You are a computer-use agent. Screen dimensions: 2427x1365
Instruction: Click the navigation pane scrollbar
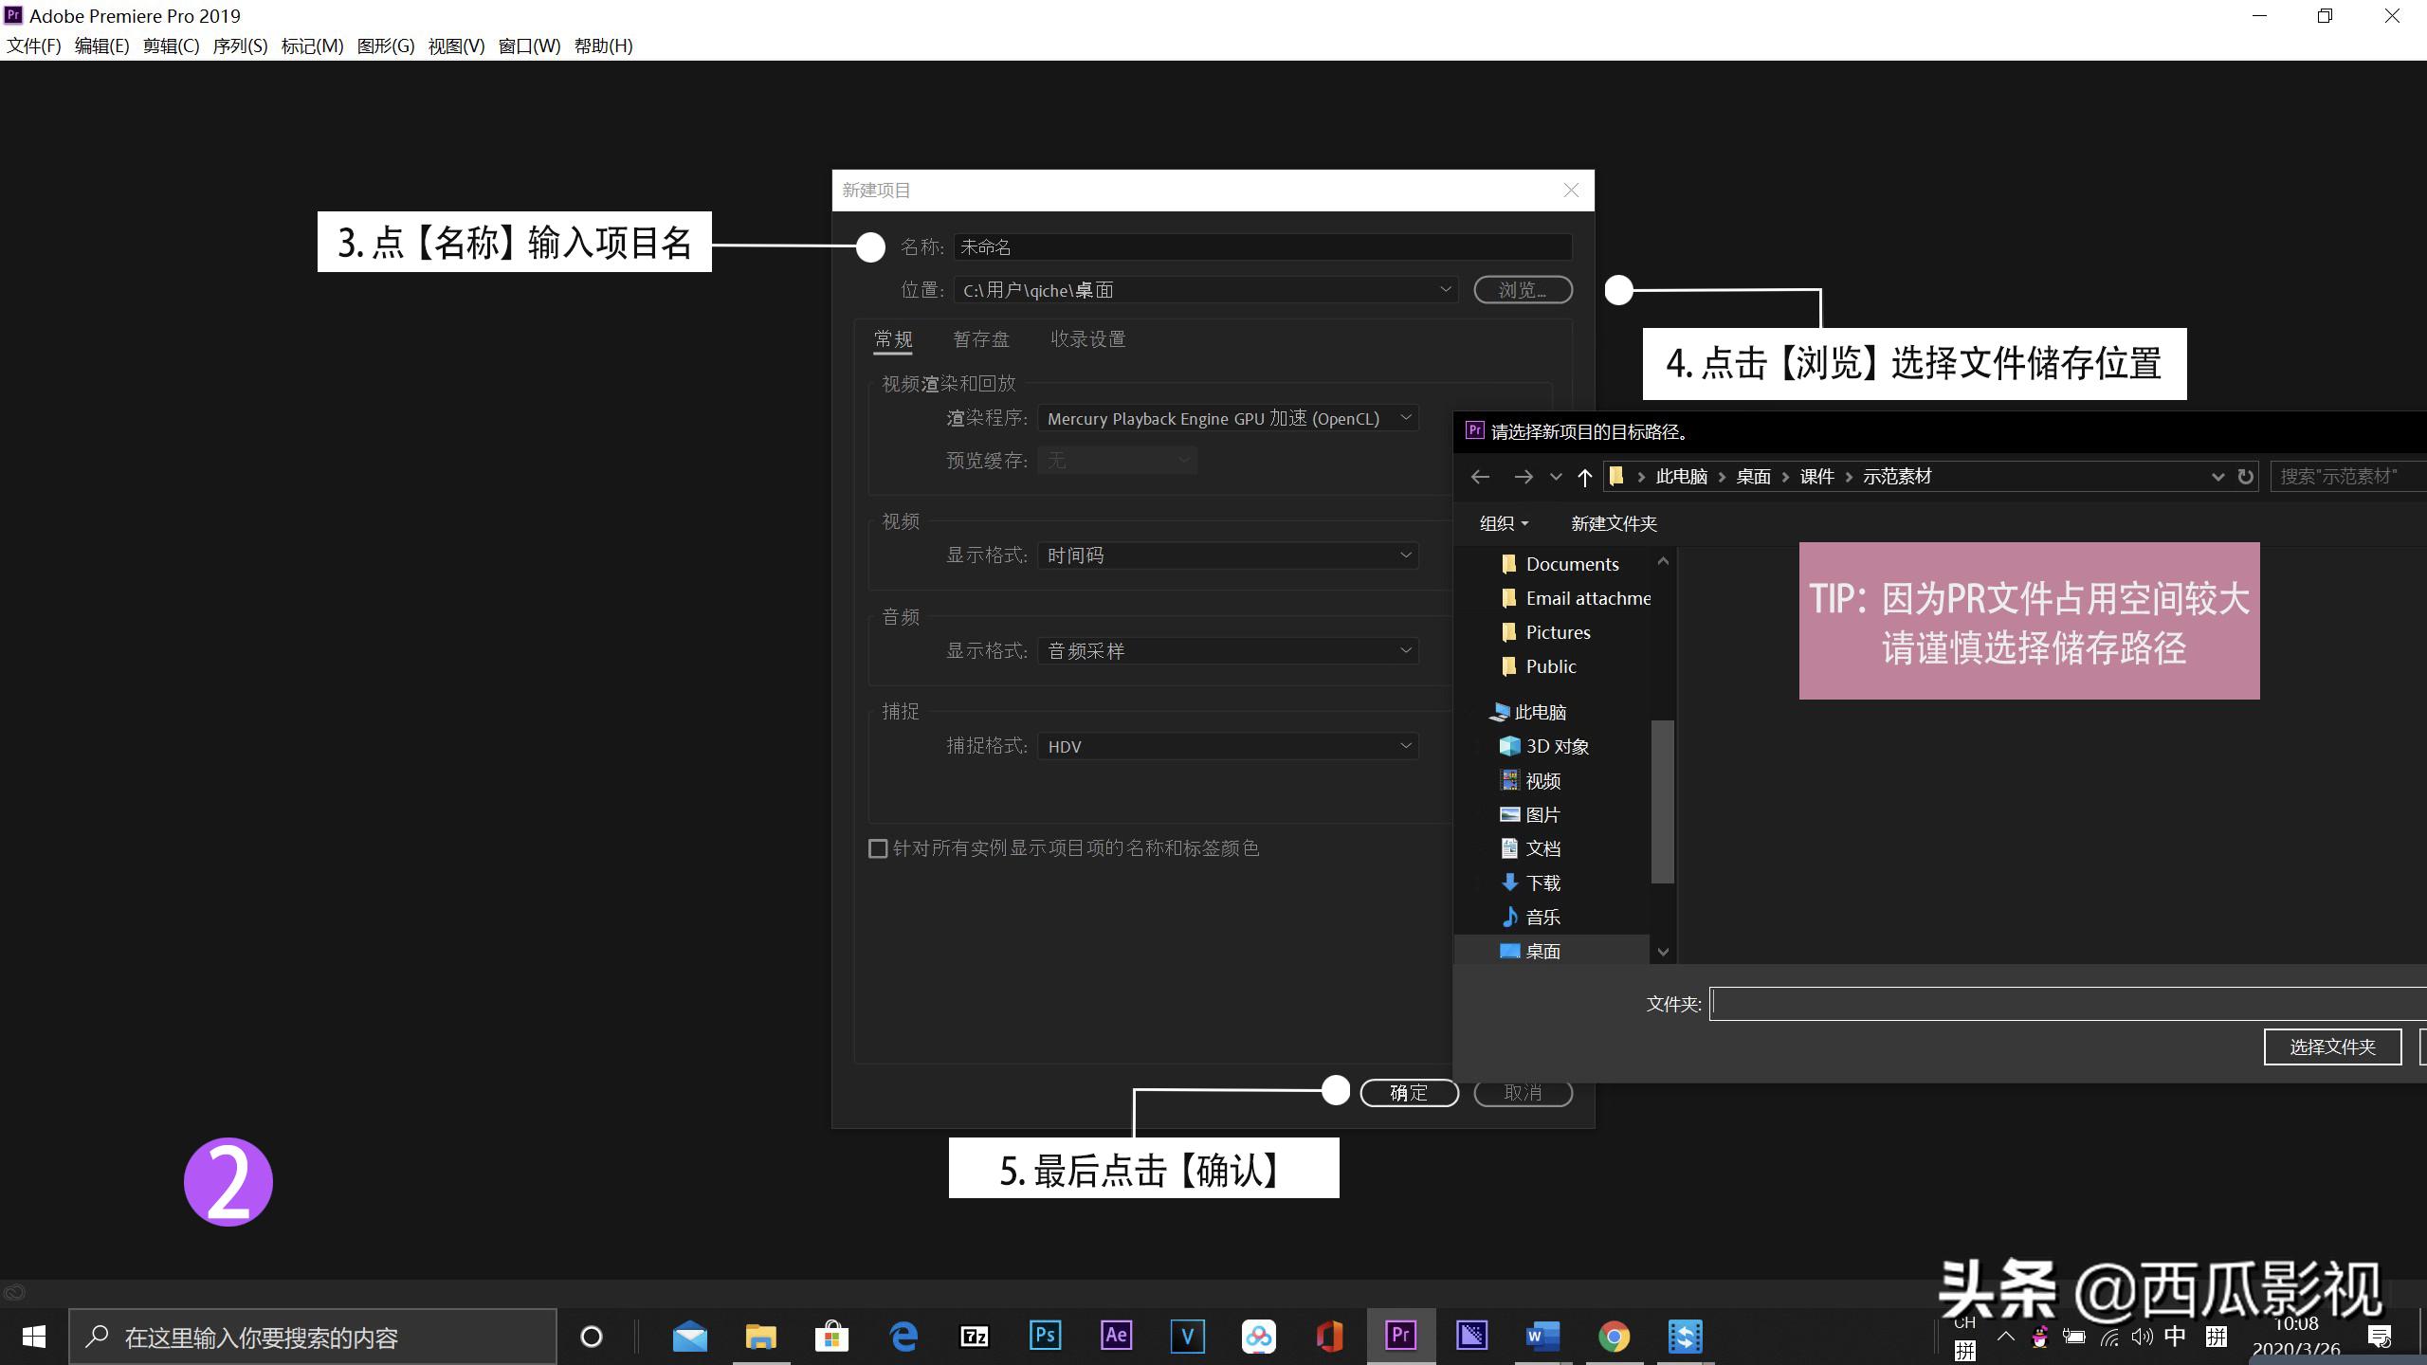click(1664, 801)
